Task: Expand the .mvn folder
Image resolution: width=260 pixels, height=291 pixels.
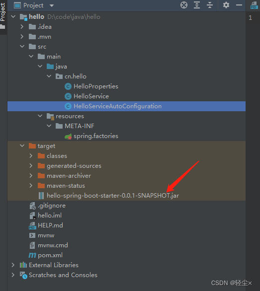Action: (x=22, y=37)
